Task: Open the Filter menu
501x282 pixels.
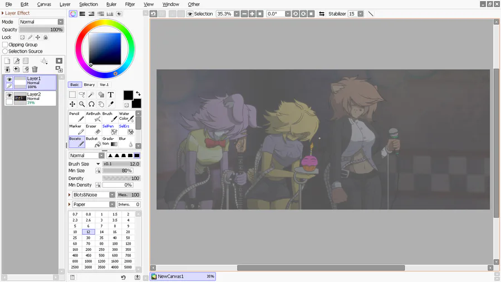Action: [x=130, y=4]
